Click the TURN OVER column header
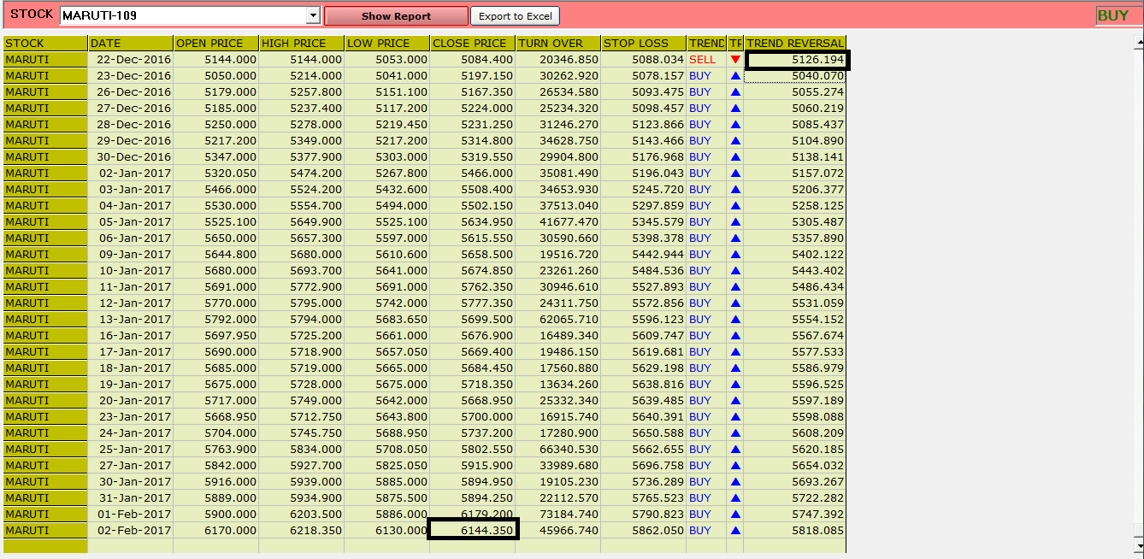 point(558,44)
